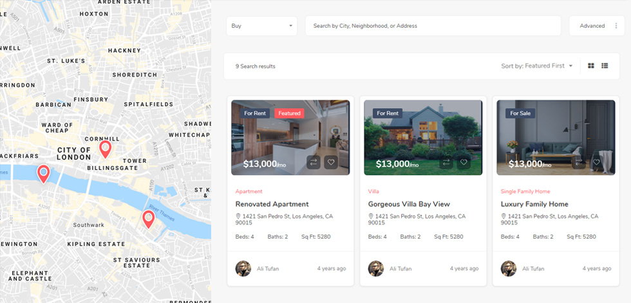The image size is (631, 303).
Task: Open the Gorgeous Villa Bay View title link
Action: click(x=409, y=204)
